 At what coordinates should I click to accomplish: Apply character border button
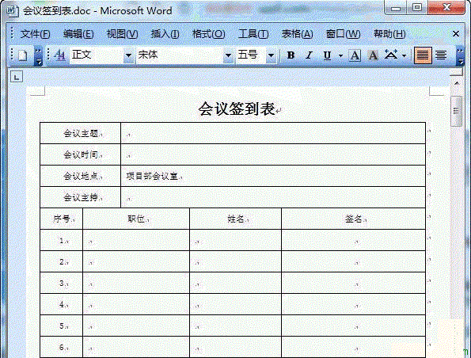(355, 55)
